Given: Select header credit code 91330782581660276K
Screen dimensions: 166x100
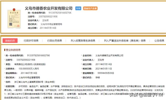Looking at the screenshot, I should 60,13.
